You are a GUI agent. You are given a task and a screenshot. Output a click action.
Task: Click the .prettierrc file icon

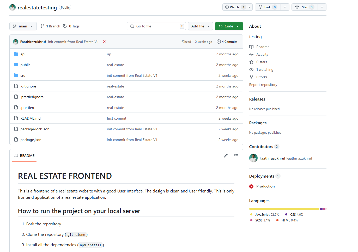tap(16, 108)
